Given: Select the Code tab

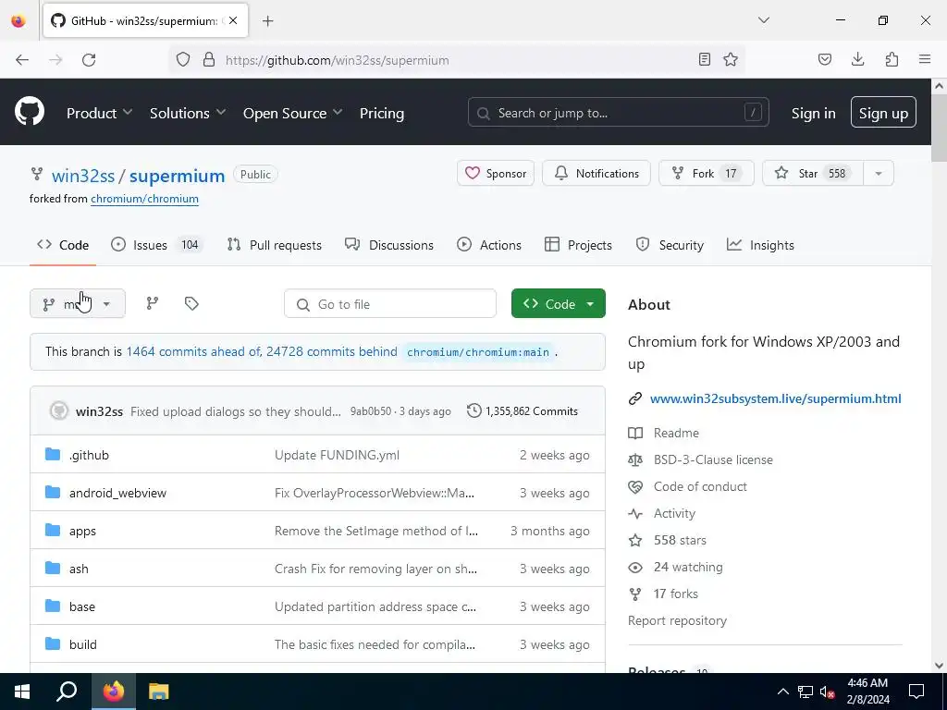Looking at the screenshot, I should 63,244.
